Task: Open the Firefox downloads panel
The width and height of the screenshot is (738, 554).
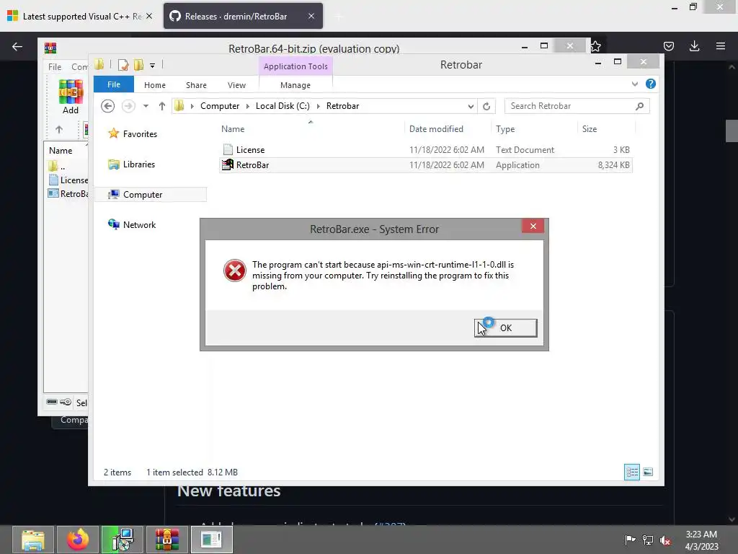Action: tap(694, 46)
